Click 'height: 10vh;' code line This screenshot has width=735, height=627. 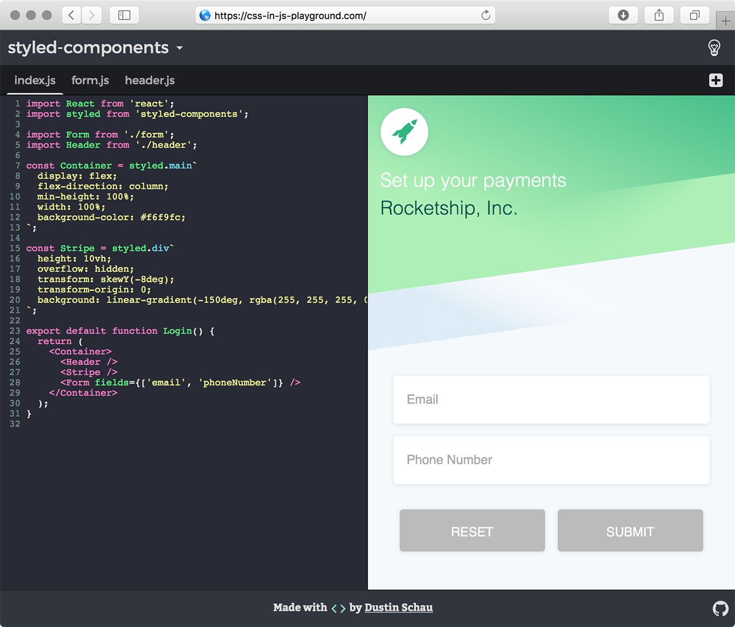tap(74, 259)
